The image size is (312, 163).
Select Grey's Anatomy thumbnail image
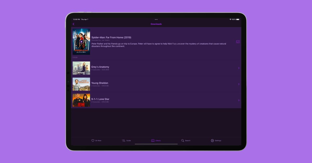point(81,68)
